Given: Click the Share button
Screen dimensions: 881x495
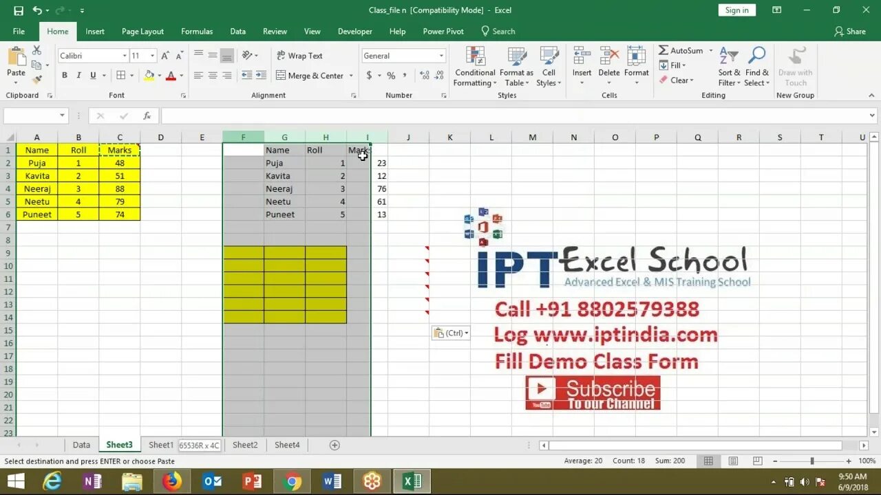Looking at the screenshot, I should (x=850, y=32).
